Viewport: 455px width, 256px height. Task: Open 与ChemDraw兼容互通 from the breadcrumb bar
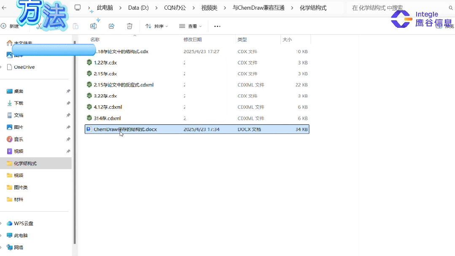click(x=258, y=7)
